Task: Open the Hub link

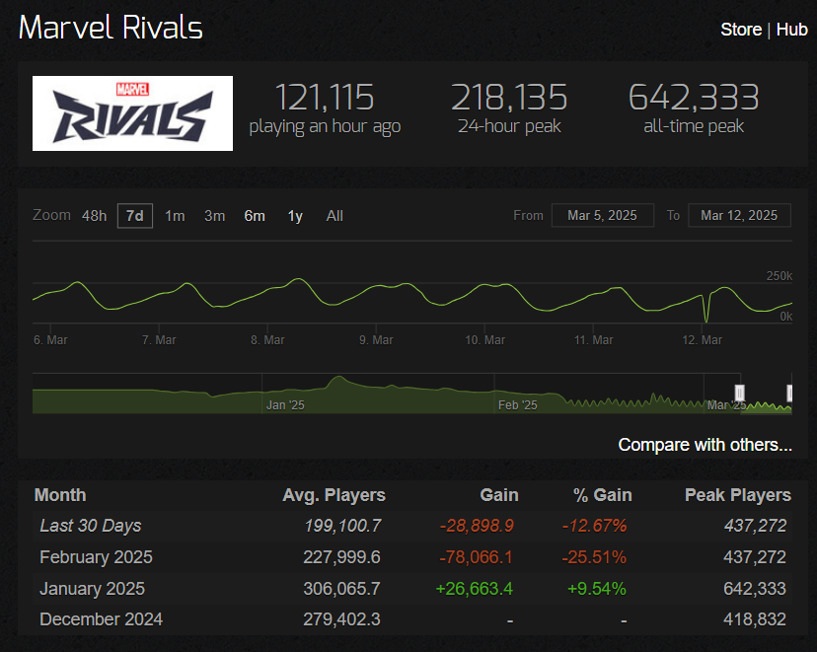Action: (x=791, y=30)
